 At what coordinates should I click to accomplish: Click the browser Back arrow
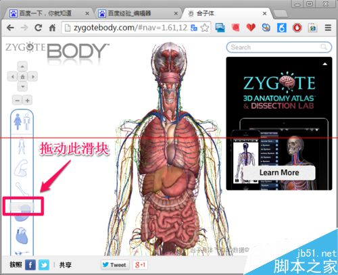tap(10, 28)
